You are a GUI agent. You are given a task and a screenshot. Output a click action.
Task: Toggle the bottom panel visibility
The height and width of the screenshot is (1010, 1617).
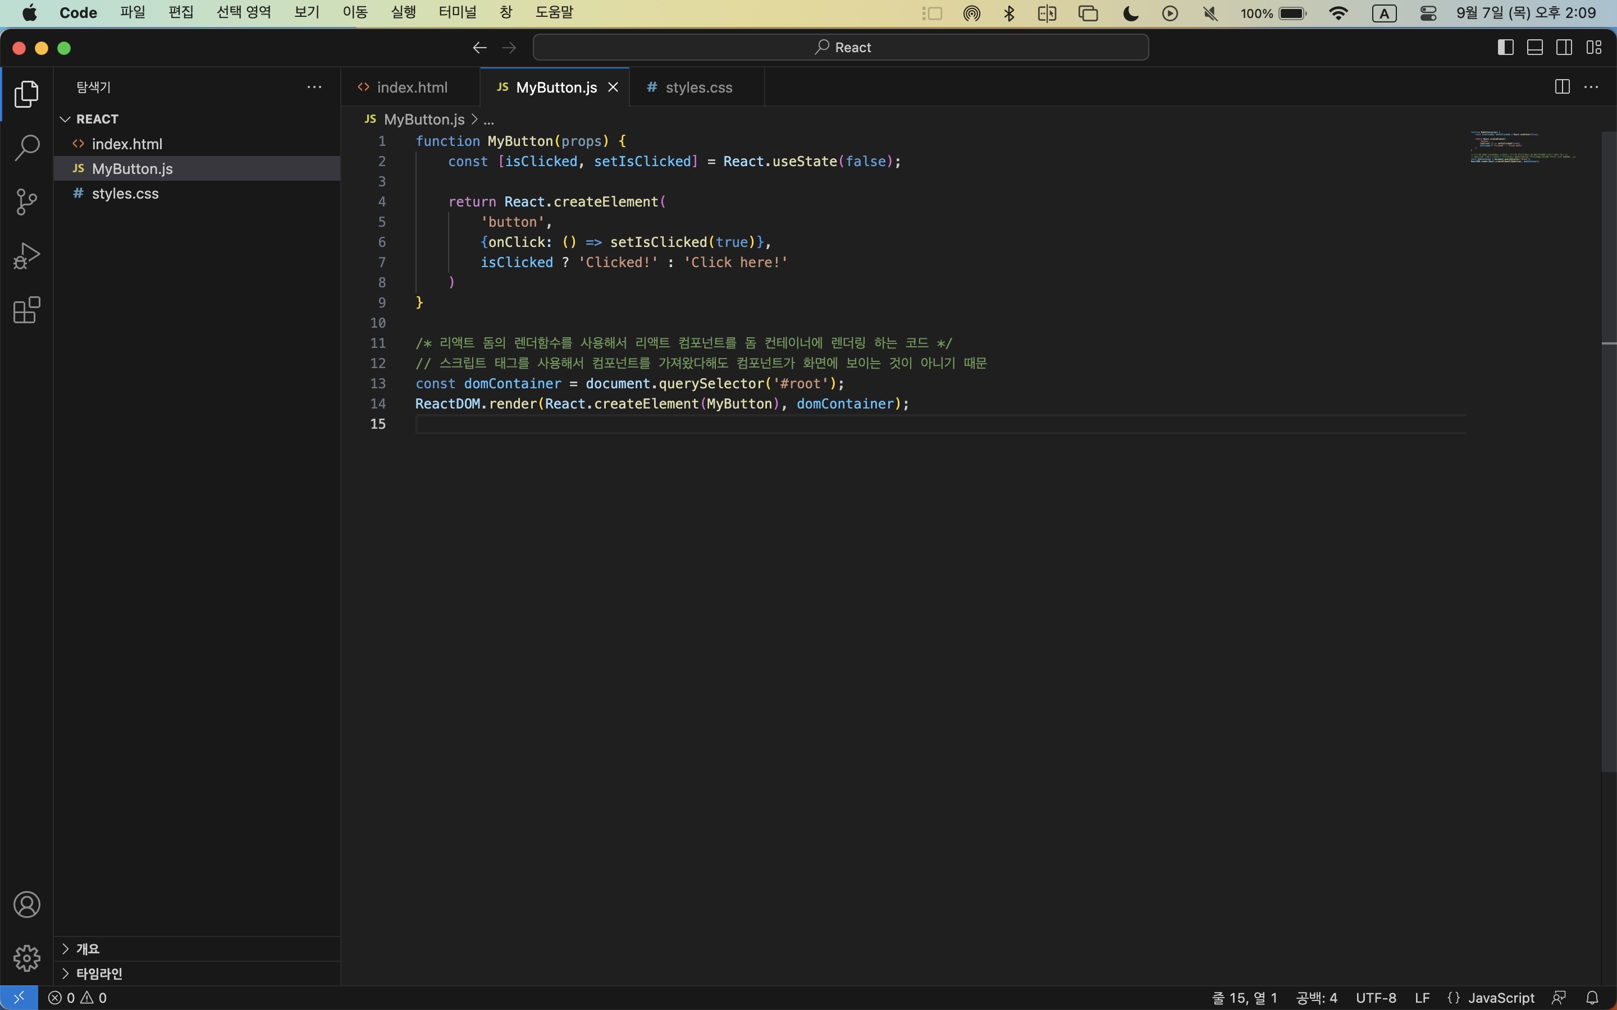click(1535, 48)
